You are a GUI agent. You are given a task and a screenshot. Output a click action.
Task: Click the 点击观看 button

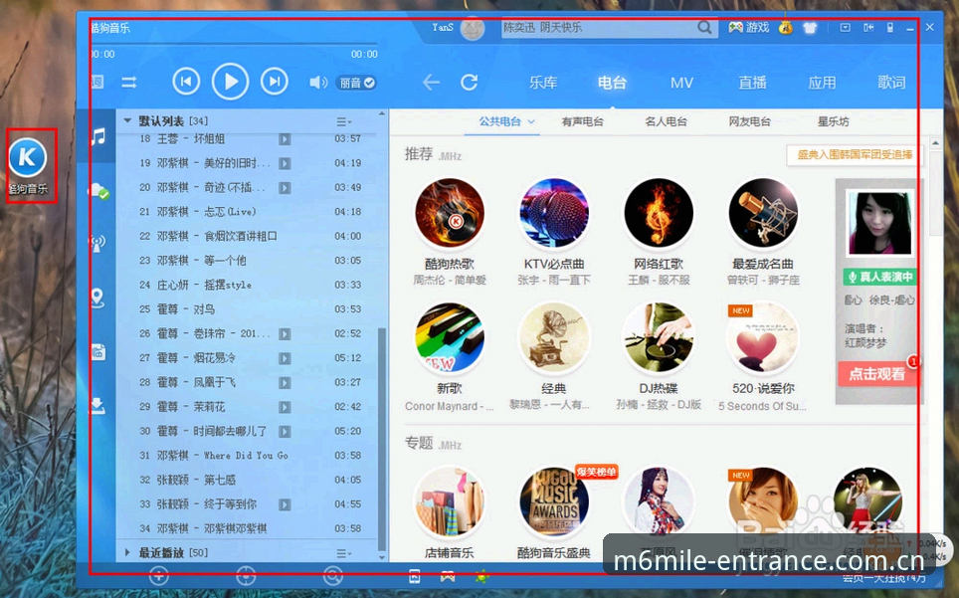876,373
